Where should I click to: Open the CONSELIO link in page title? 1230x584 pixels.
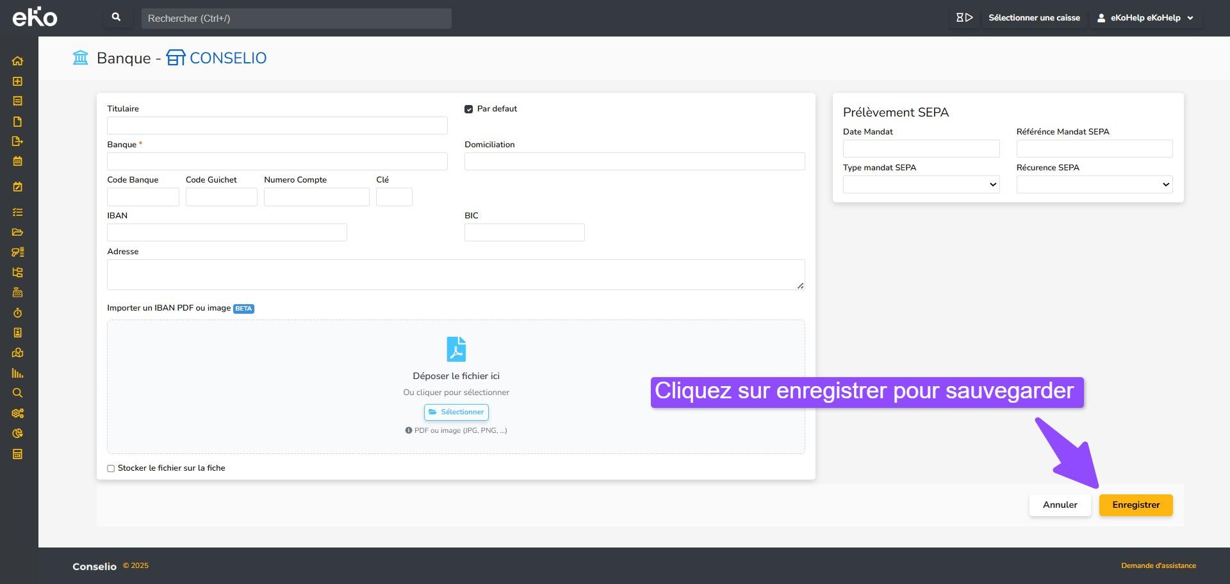click(x=227, y=58)
